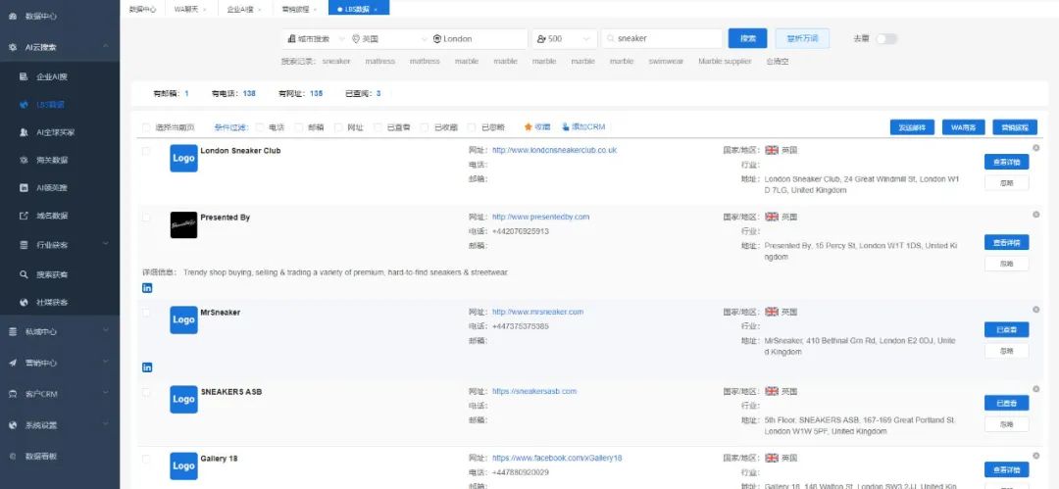Collapse the AI云搜索 sidebar section
This screenshot has width=1059, height=489.
coord(106,47)
